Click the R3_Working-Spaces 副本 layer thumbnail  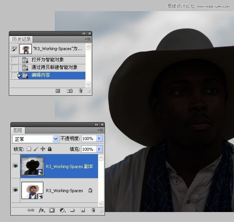[32, 166]
